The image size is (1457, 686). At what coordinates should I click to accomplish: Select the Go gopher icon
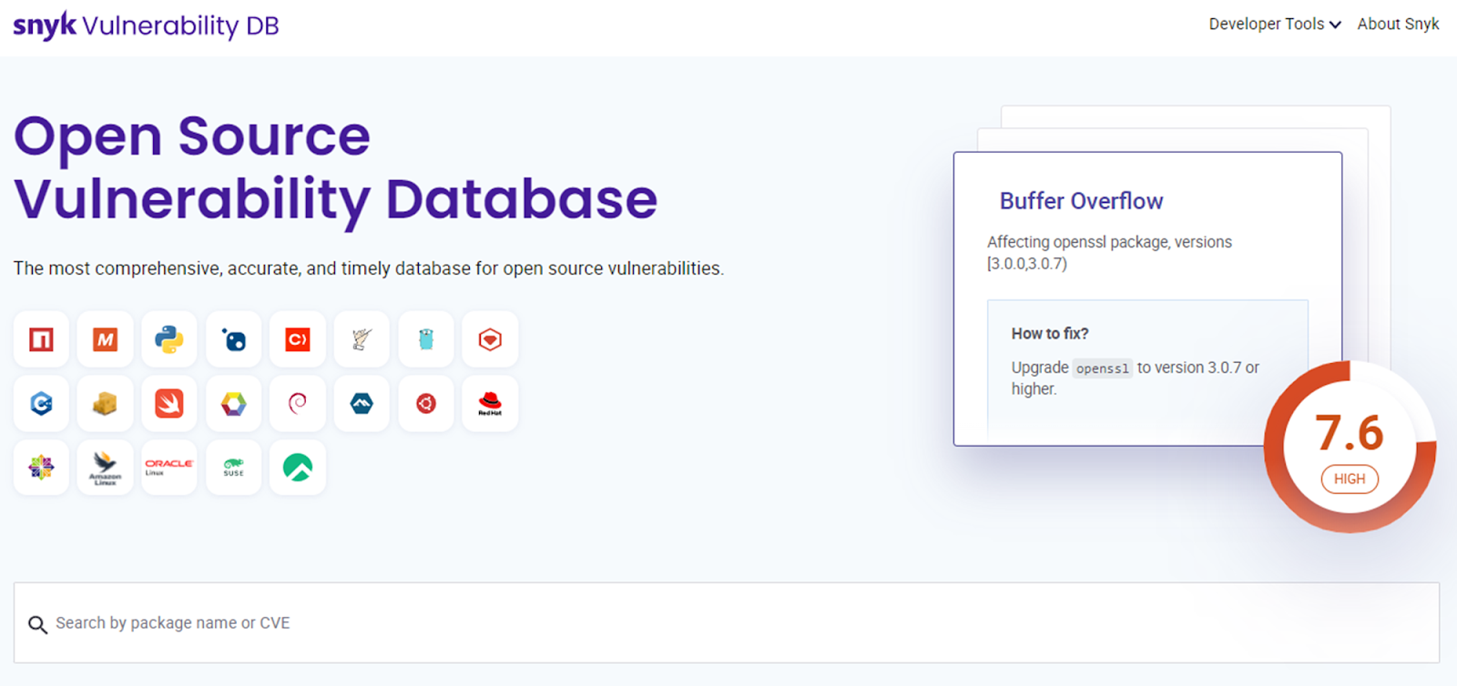click(426, 339)
